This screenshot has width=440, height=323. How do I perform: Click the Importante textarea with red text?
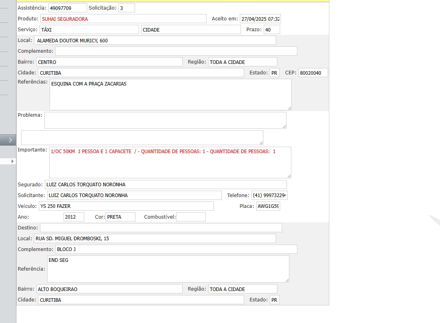click(170, 162)
